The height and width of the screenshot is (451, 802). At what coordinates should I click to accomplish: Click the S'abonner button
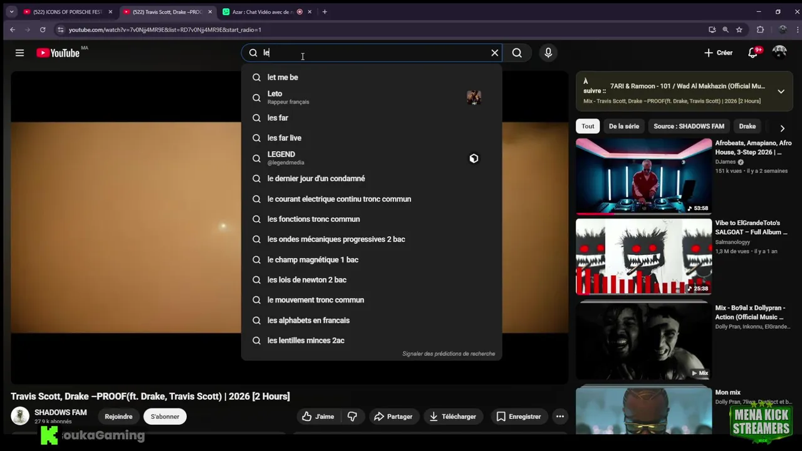coord(165,417)
